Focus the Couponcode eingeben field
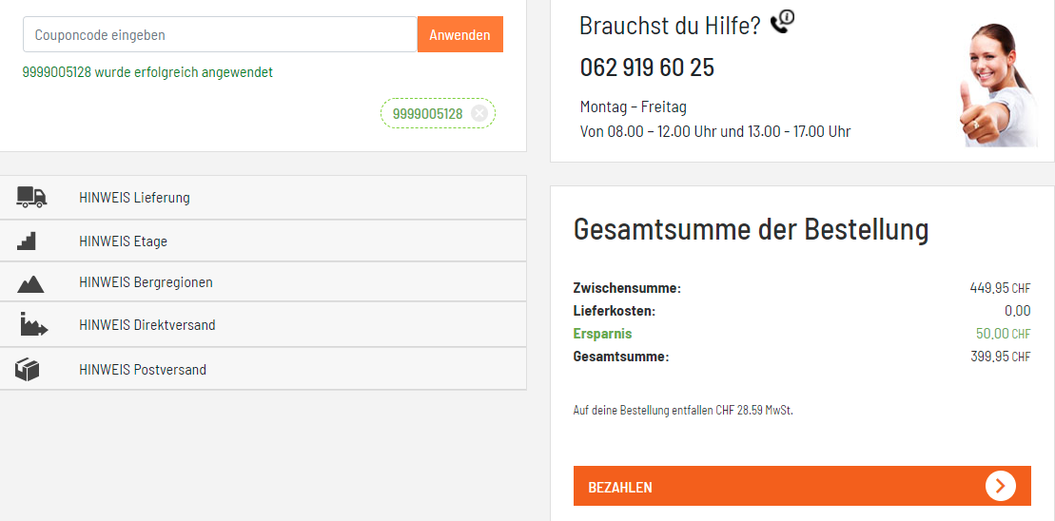 click(220, 35)
